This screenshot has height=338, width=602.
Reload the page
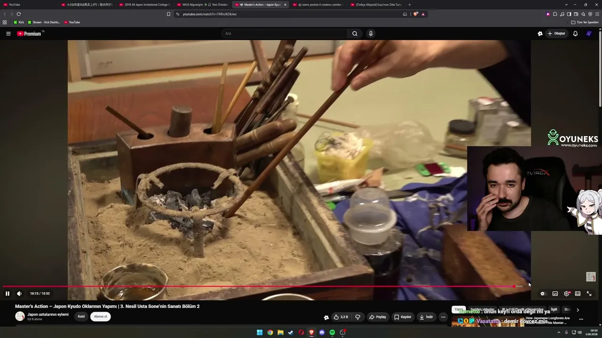point(19,14)
